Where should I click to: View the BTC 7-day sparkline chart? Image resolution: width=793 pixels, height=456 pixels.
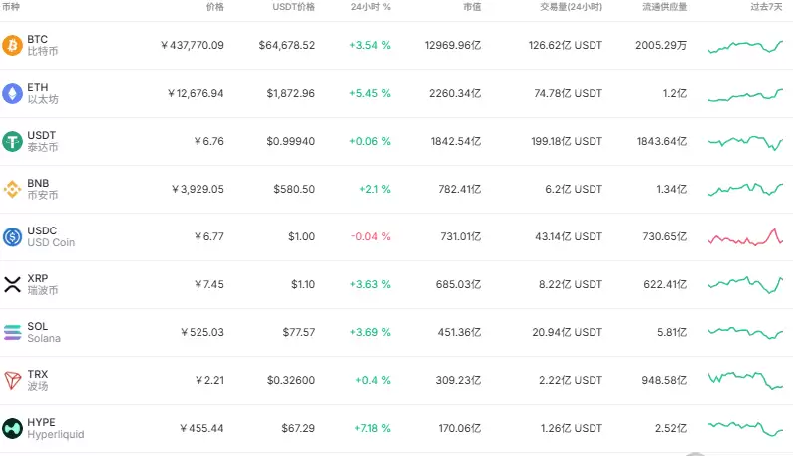745,47
